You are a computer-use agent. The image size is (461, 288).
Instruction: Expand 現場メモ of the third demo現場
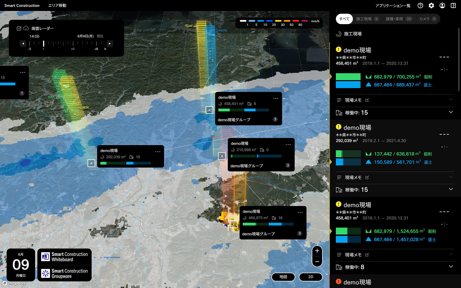[x=451, y=254]
